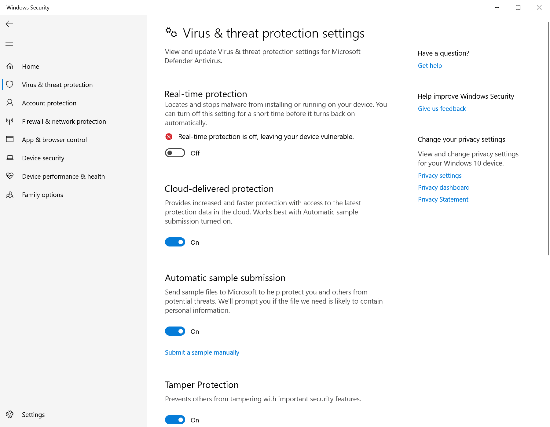Click Submit a sample manually
Screen dimensions: 550x427
tap(202, 352)
